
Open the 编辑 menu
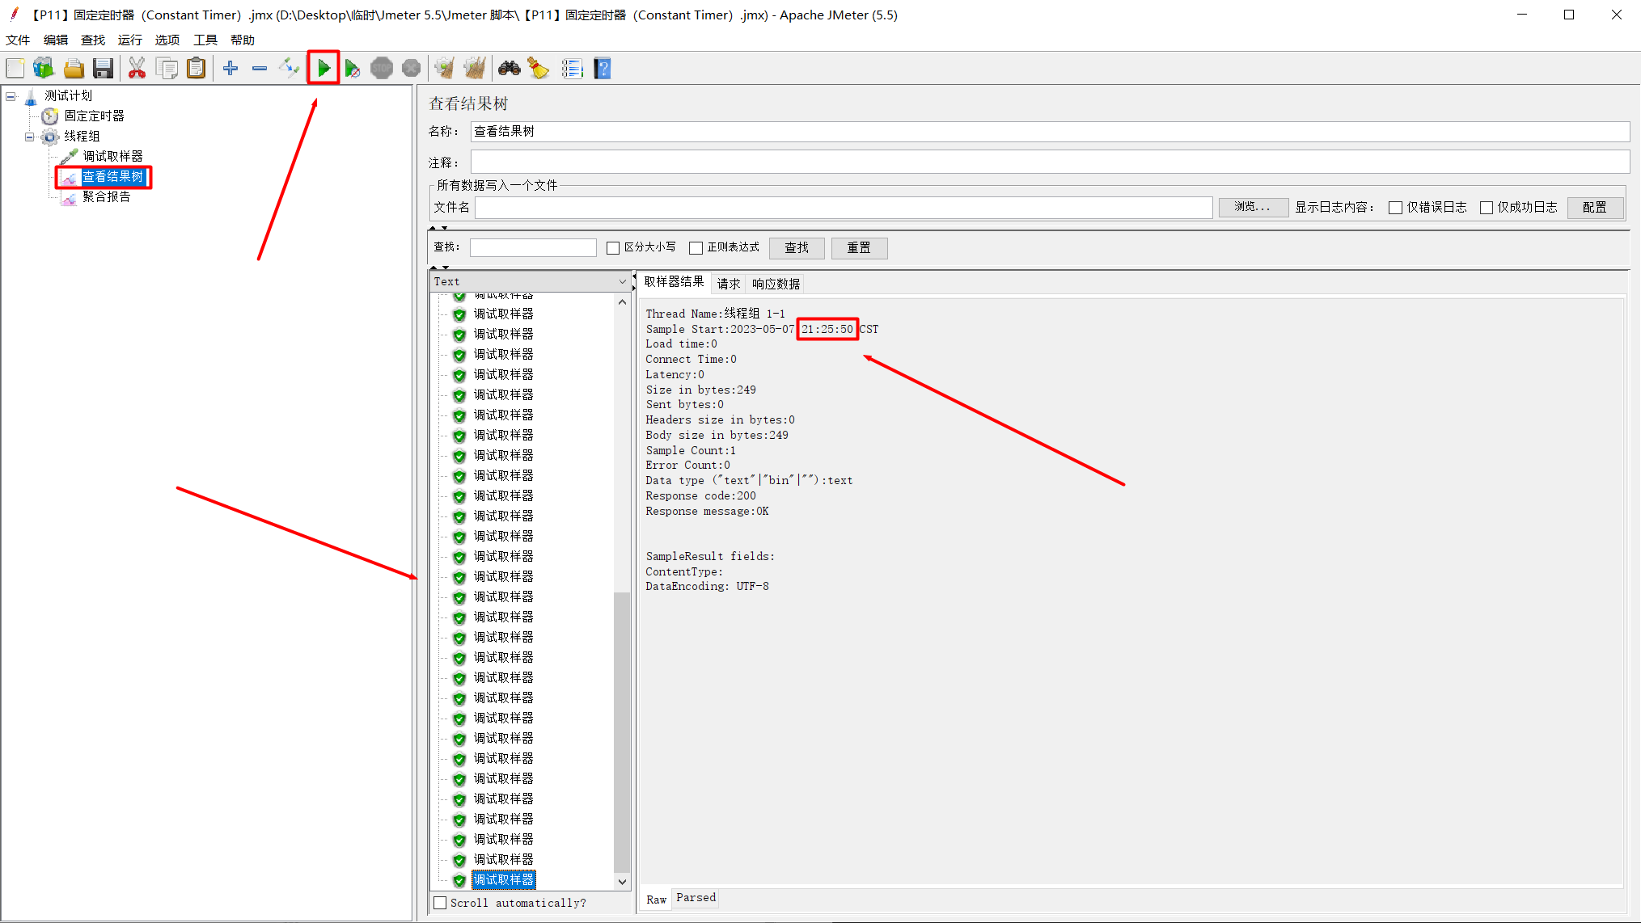pos(56,40)
